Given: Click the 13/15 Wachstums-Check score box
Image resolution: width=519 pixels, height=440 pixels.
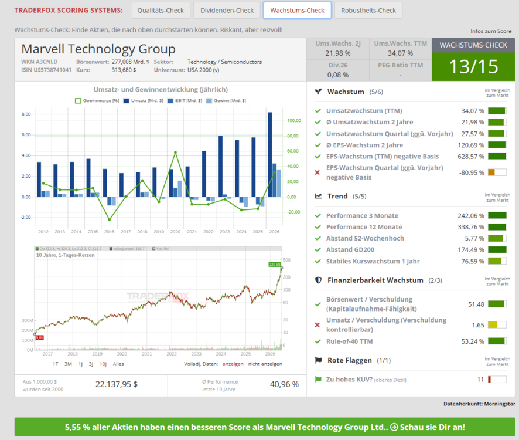Looking at the screenshot, I should coord(473,67).
